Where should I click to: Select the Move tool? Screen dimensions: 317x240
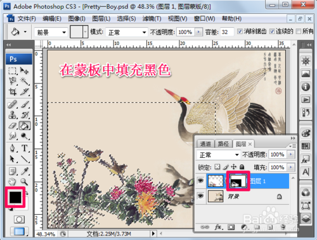click(x=25, y=71)
